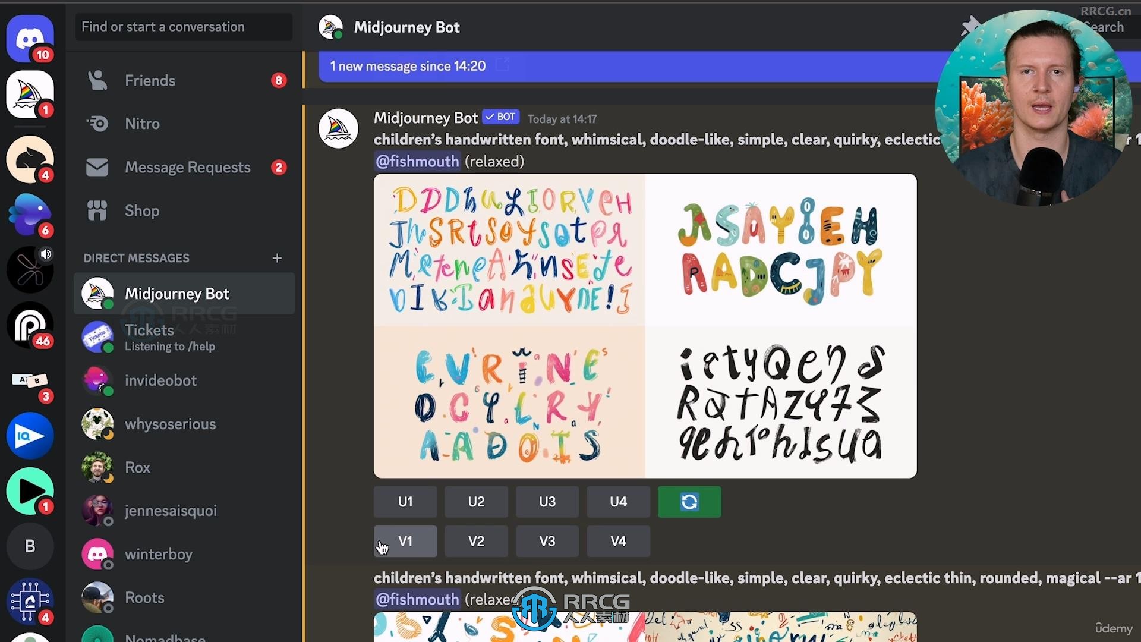This screenshot has width=1141, height=642.
Task: Click the Midjourney Bot avatar in the message
Action: click(338, 128)
